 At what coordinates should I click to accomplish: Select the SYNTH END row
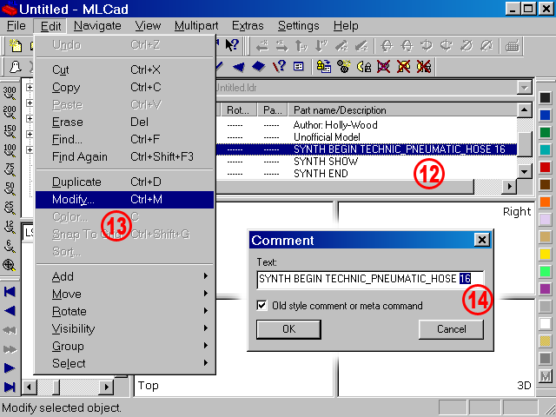pos(366,174)
